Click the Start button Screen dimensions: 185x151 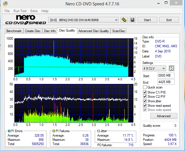click(147, 20)
